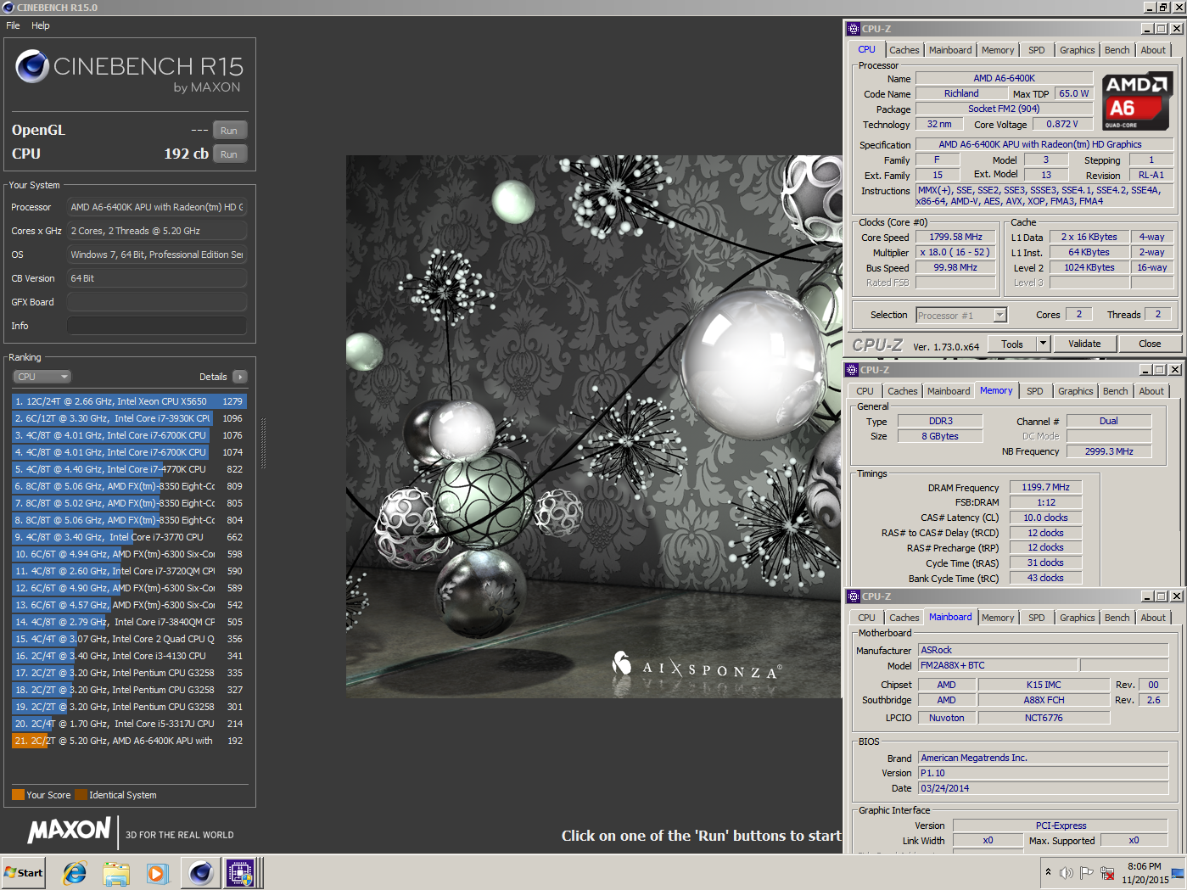The width and height of the screenshot is (1187, 890).
Task: Open the Processor #1 selection dropdown
Action: click(x=961, y=315)
